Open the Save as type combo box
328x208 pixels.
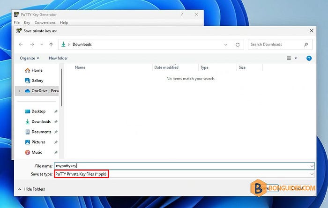coord(184,174)
